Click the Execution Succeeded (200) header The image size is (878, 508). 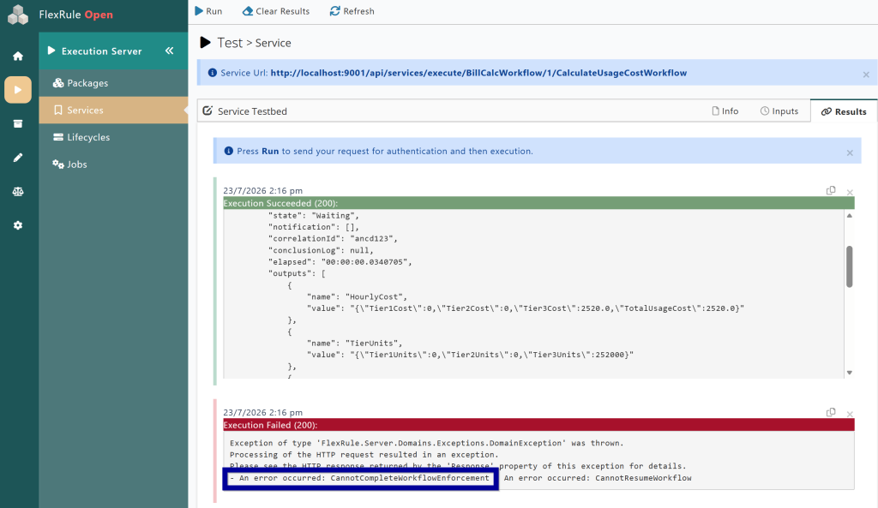click(538, 203)
